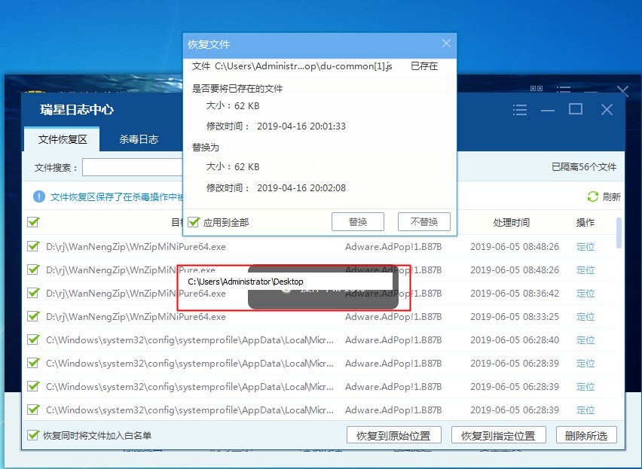Click 定位 link for 08:33:25 row
642x469 pixels.
tap(585, 316)
